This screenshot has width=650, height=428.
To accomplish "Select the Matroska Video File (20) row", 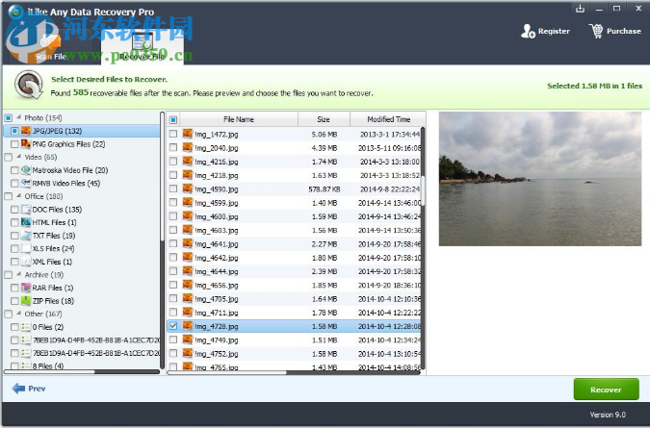I will click(x=82, y=170).
